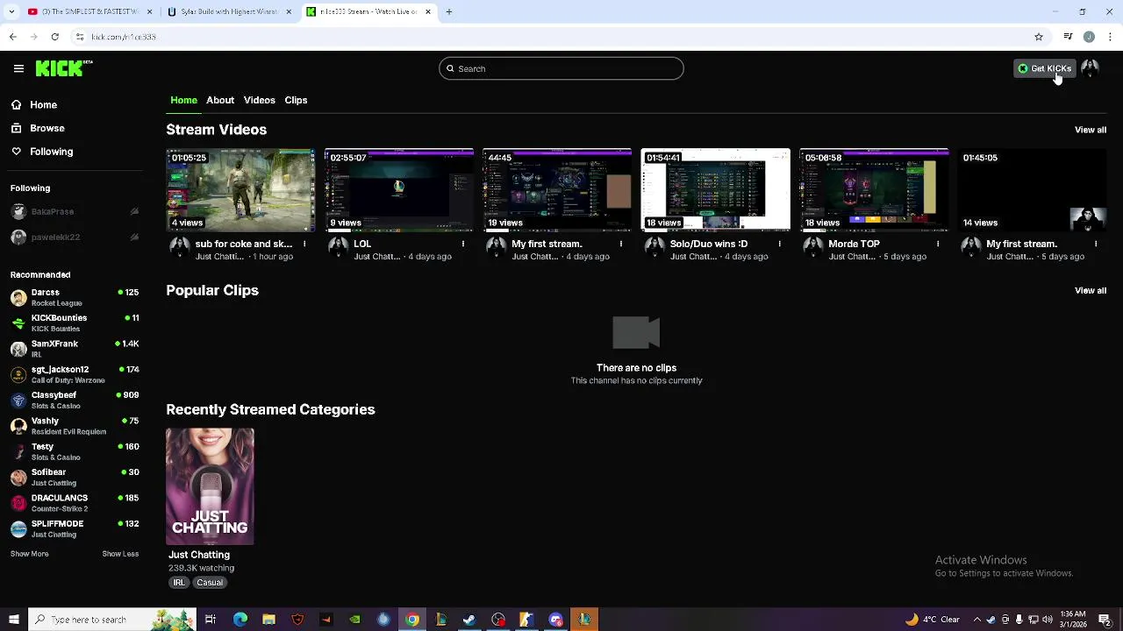This screenshot has width=1123, height=631.
Task: Open the Morde TOP video thumbnail
Action: [x=874, y=190]
